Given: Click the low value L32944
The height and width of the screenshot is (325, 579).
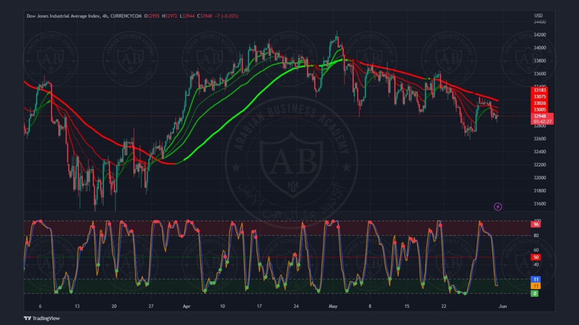Looking at the screenshot, I should point(187,16).
